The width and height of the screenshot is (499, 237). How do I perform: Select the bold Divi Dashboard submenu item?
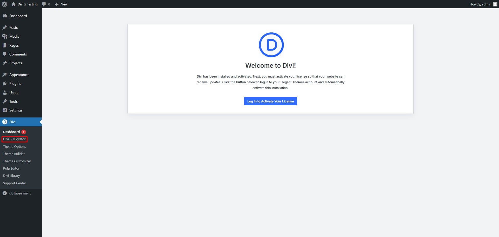[11, 132]
